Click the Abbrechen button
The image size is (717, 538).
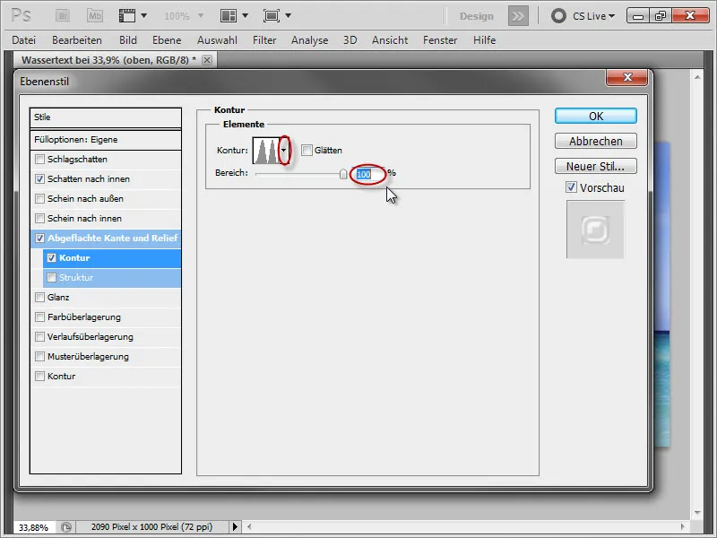coord(596,141)
